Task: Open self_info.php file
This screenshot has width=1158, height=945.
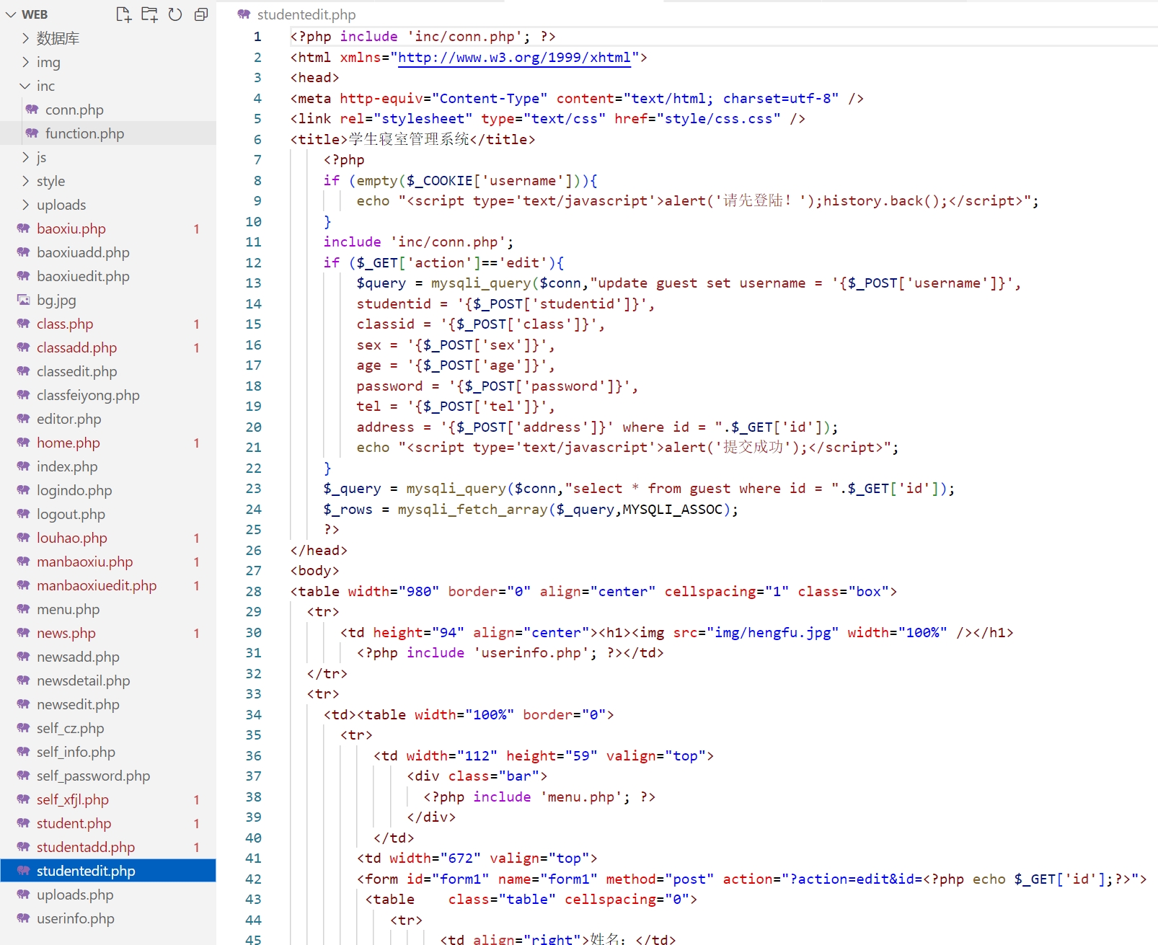Action: (108, 752)
